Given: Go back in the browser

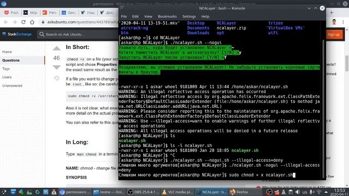Looking at the screenshot, I should point(6,22).
